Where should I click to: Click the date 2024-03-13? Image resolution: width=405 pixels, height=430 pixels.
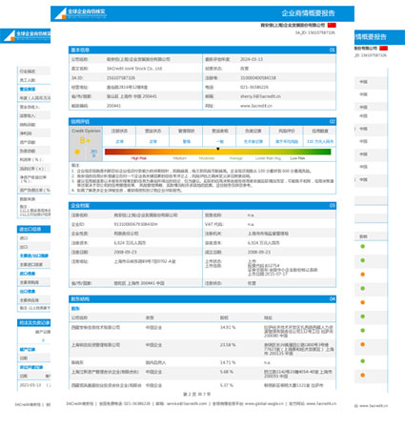click(x=252, y=59)
